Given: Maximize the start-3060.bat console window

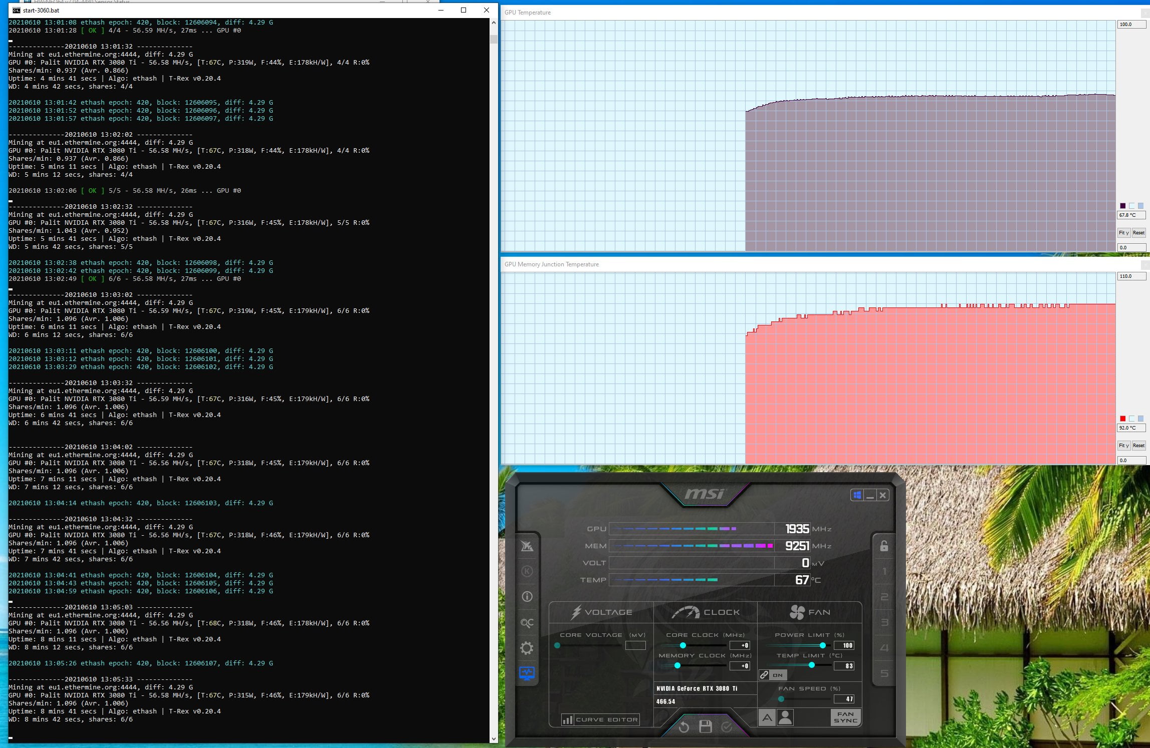Looking at the screenshot, I should pos(464,10).
